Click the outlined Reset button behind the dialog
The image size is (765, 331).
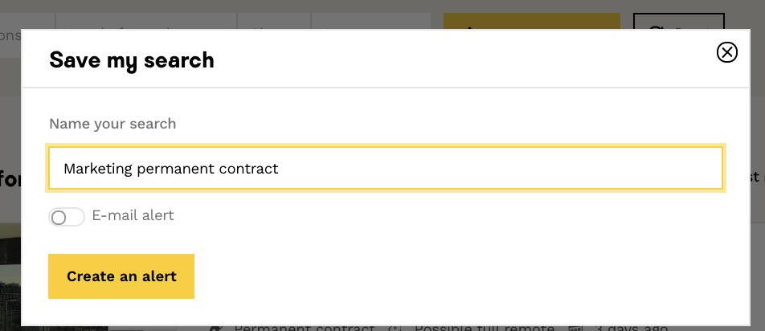(x=679, y=22)
